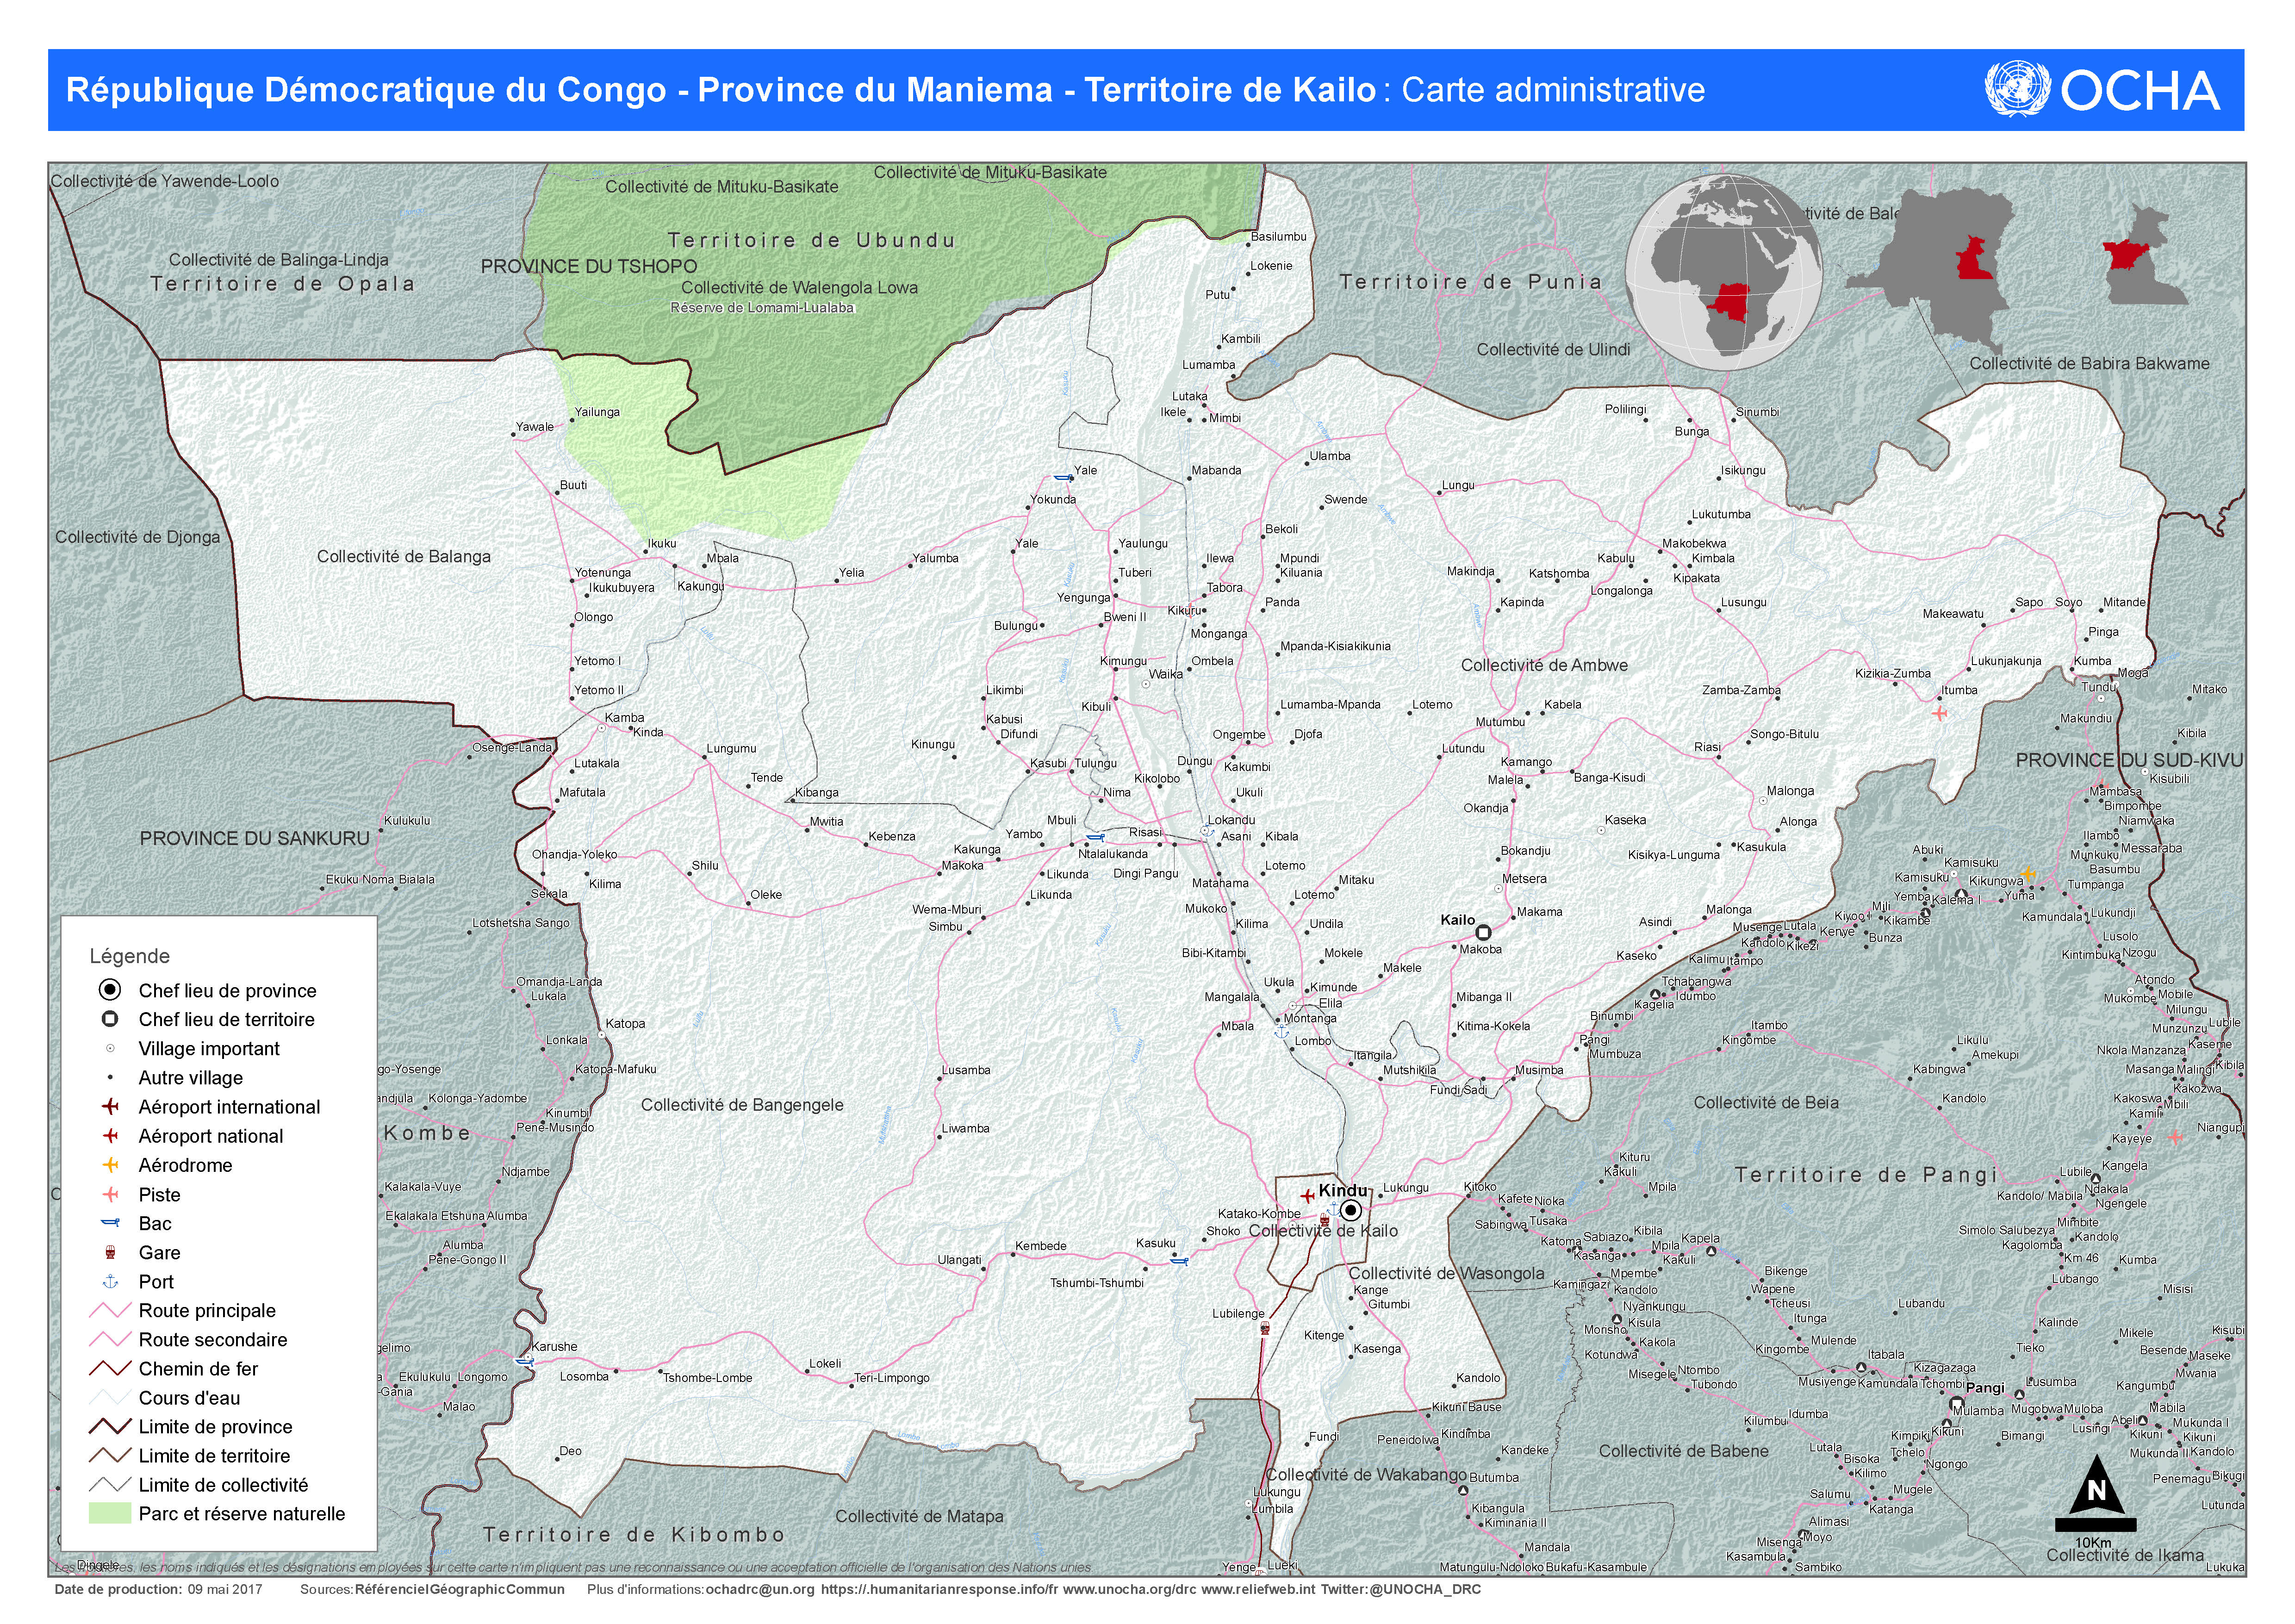Click the green Parc et réserve swatch
2295x1624 pixels.
[x=110, y=1513]
